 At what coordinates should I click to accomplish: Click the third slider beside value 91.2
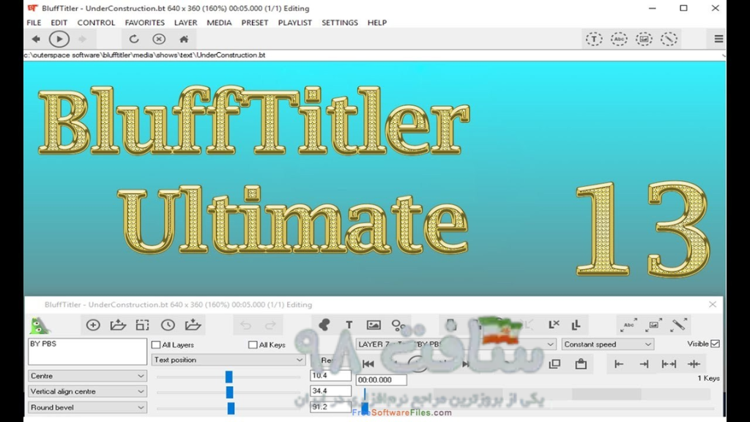click(231, 408)
